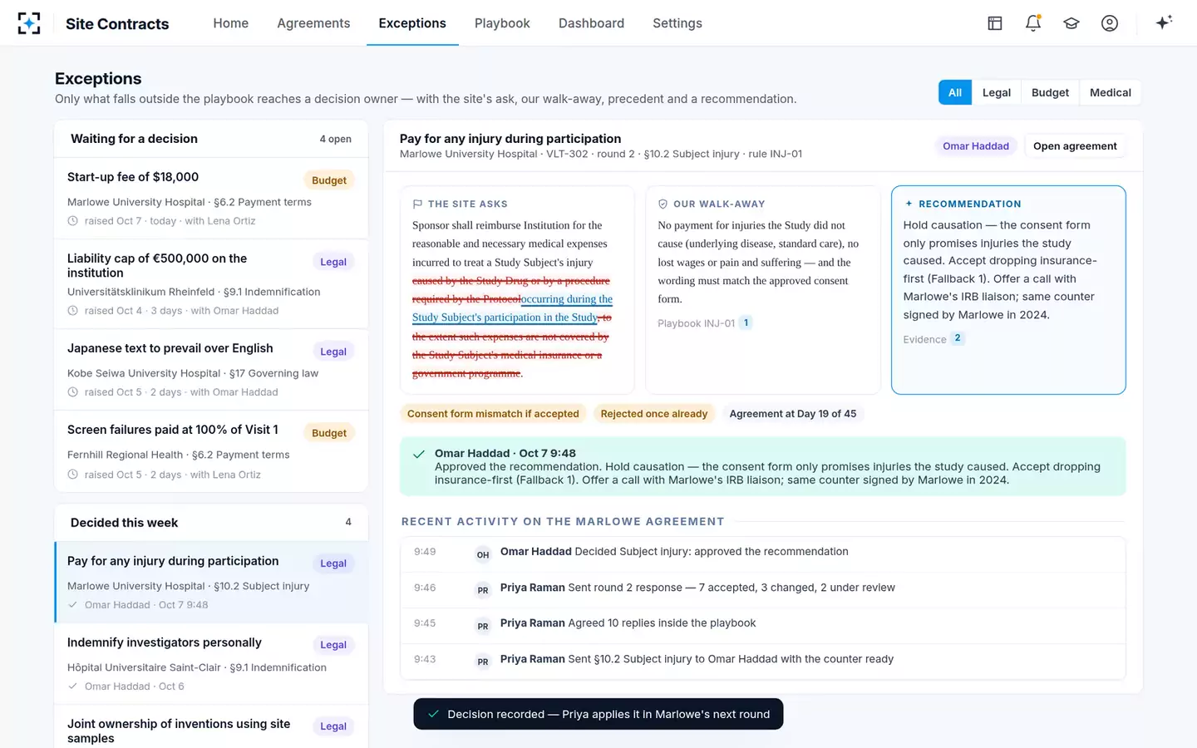Viewport: 1197px width, 748px height.
Task: Filter exceptions by Medical
Action: (x=1111, y=92)
